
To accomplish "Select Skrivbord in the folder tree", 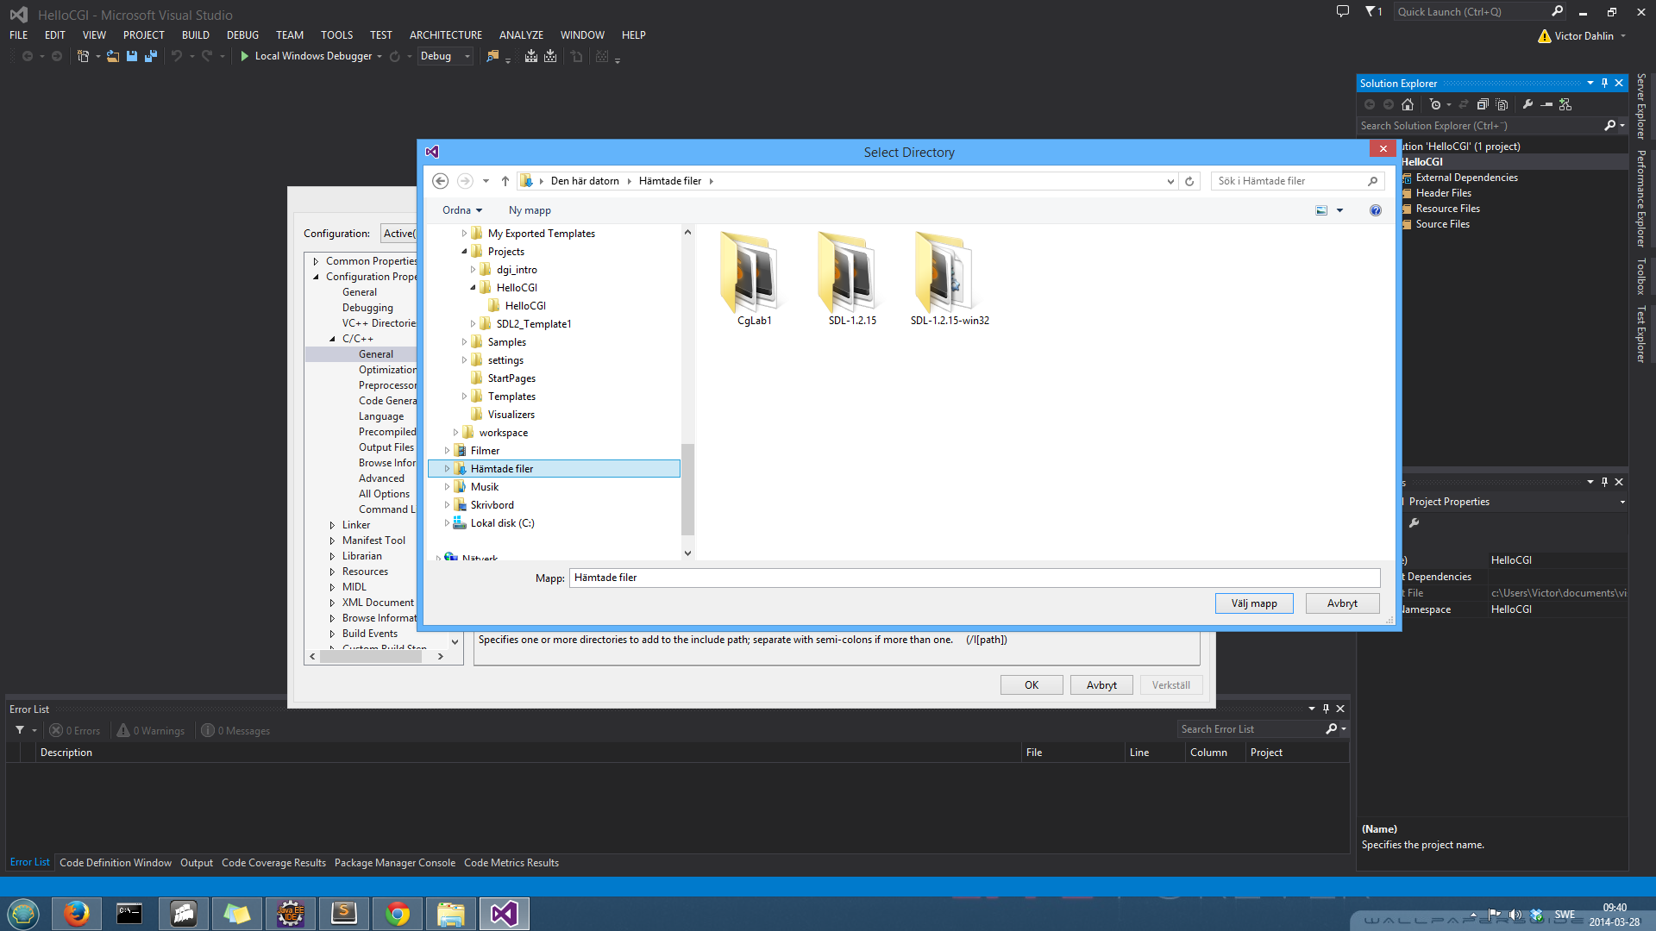I will click(492, 505).
